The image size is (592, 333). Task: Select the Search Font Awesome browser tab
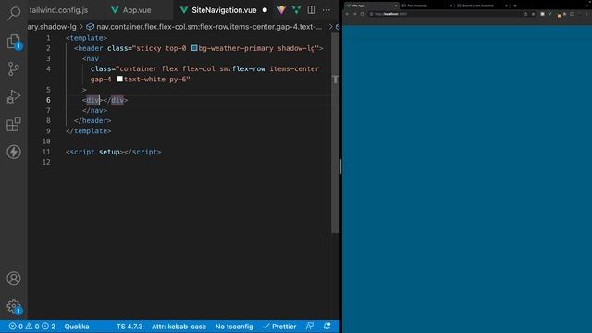482,6
